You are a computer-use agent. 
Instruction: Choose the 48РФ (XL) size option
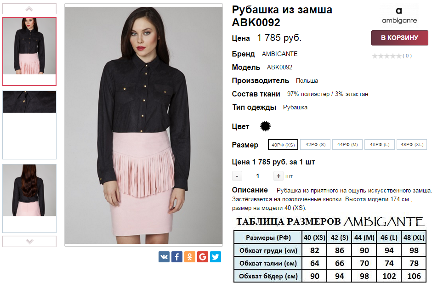(412, 145)
